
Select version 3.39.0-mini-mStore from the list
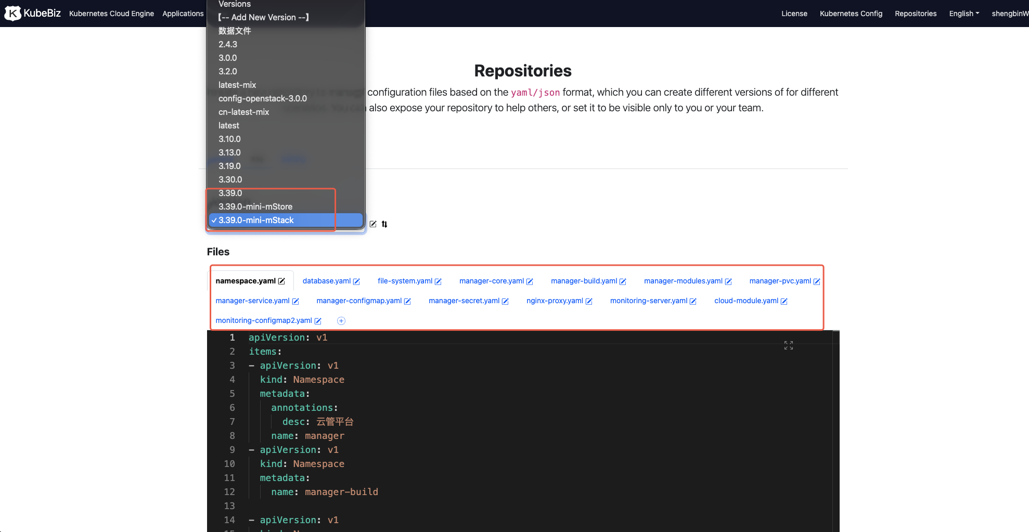255,206
